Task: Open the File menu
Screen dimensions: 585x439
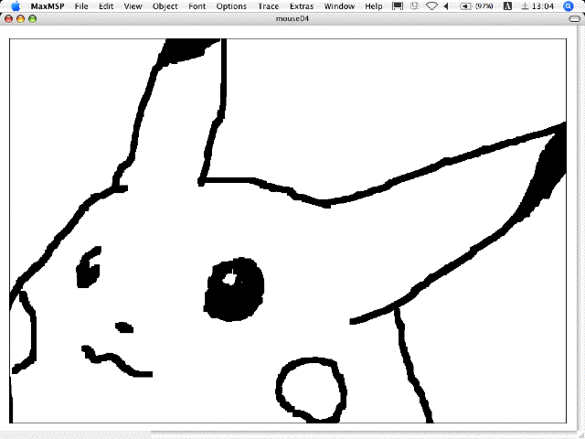Action: tap(81, 6)
